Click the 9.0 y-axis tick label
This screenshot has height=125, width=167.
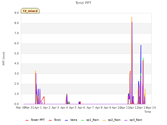pos(16,13)
